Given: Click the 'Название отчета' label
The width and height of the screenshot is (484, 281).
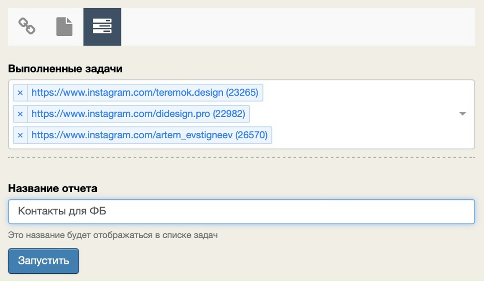Looking at the screenshot, I should (53, 188).
